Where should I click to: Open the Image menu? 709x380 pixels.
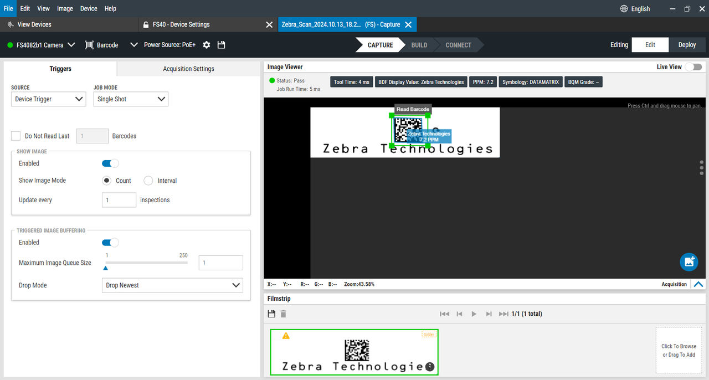pos(65,8)
